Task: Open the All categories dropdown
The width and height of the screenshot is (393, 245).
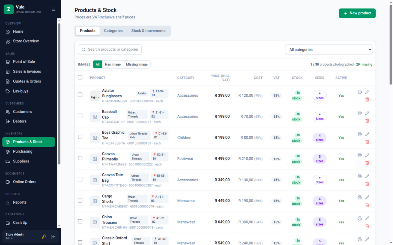Action: (329, 50)
